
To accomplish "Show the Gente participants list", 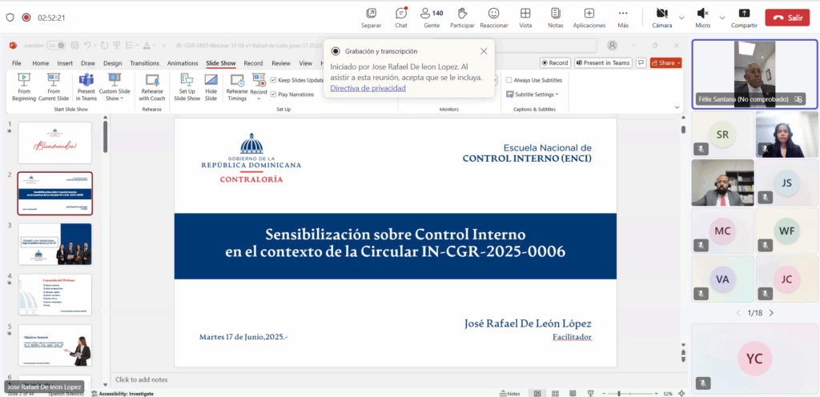I will point(431,16).
